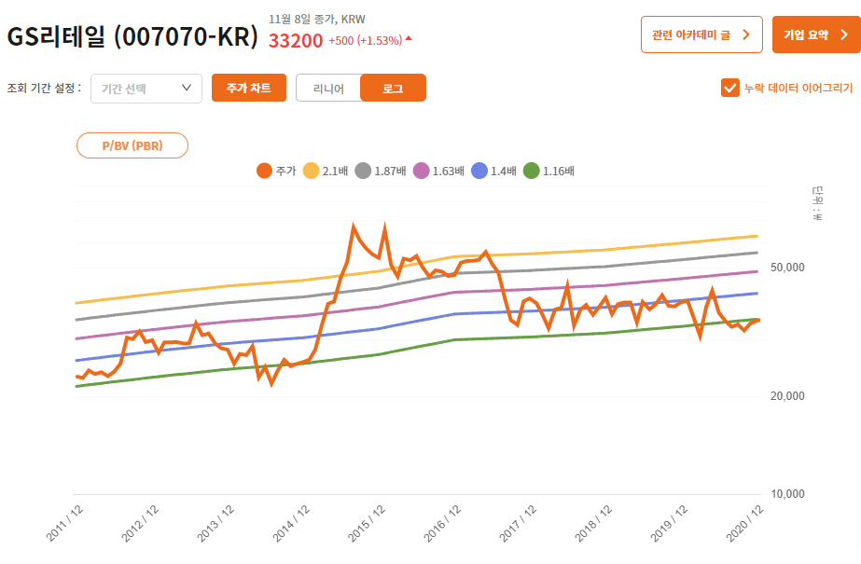Expand the 기간 선택 period dropdown
This screenshot has width=861, height=564.
[x=146, y=89]
